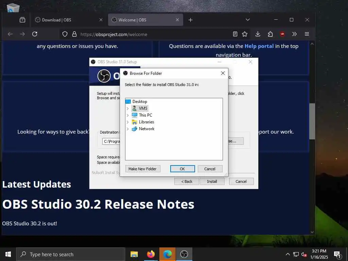
Task: Go back one page in Firefox
Action: (10, 34)
